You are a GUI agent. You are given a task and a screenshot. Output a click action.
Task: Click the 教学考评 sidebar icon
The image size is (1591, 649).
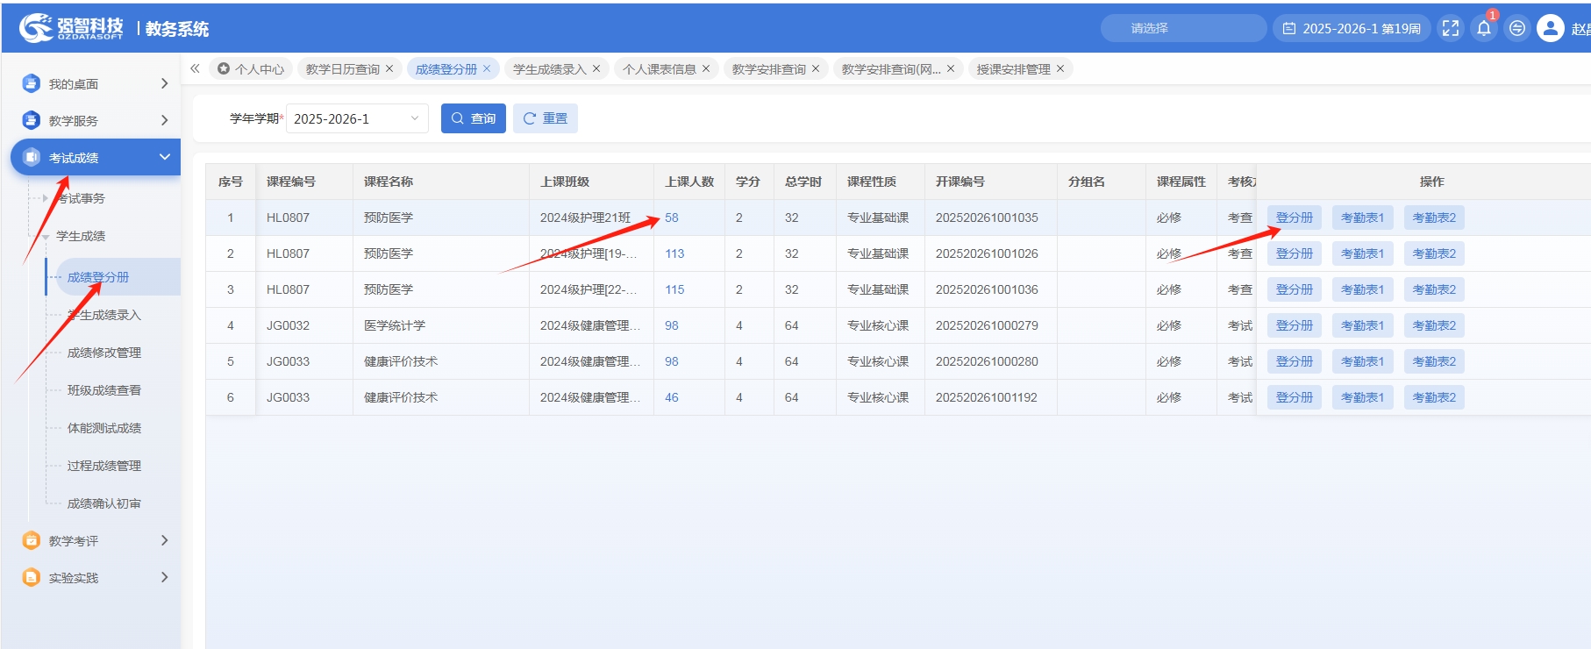coord(32,540)
